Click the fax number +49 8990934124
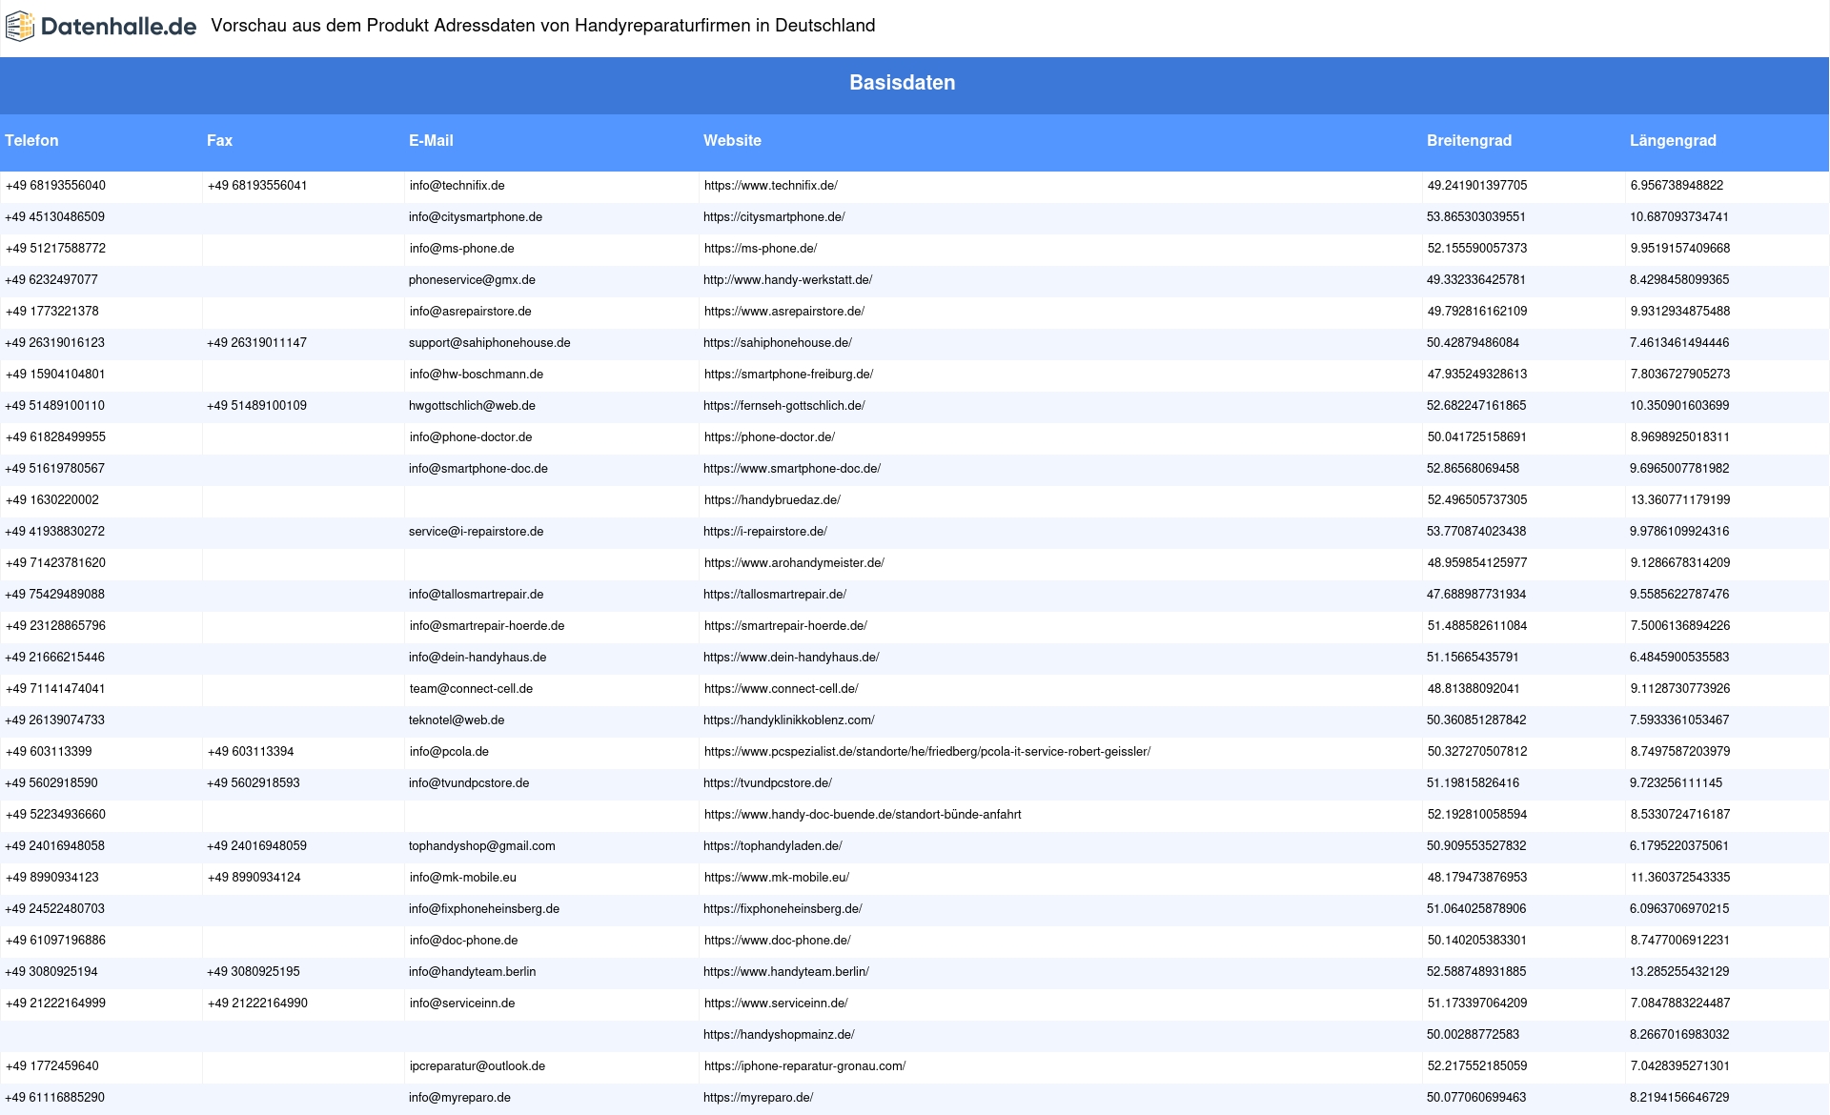 point(254,878)
